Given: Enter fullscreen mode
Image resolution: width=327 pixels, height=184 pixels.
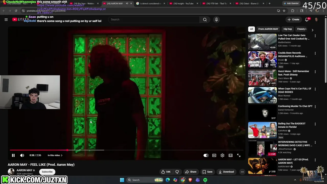Looking at the screenshot, I should 239,155.
